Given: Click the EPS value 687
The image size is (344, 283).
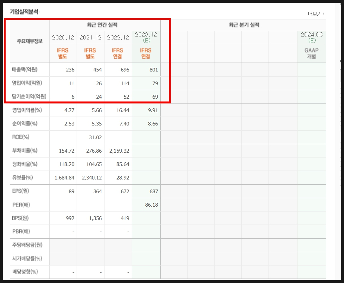Looking at the screenshot, I should [154, 192].
